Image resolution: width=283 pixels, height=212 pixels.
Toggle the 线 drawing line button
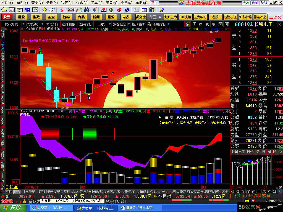click(x=207, y=24)
